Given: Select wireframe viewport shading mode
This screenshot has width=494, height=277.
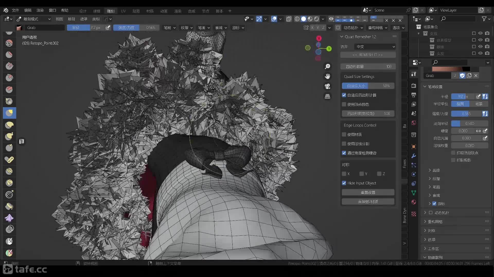Looking at the screenshot, I should [x=297, y=19].
